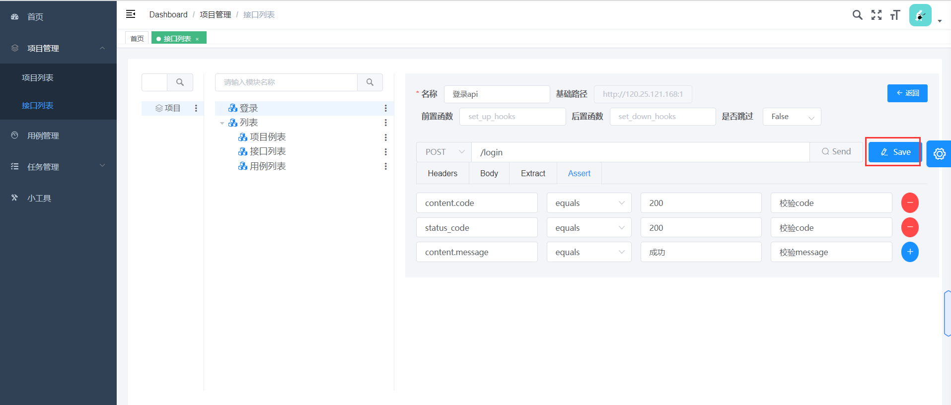Click the 任务管理 list icon

coord(14,166)
